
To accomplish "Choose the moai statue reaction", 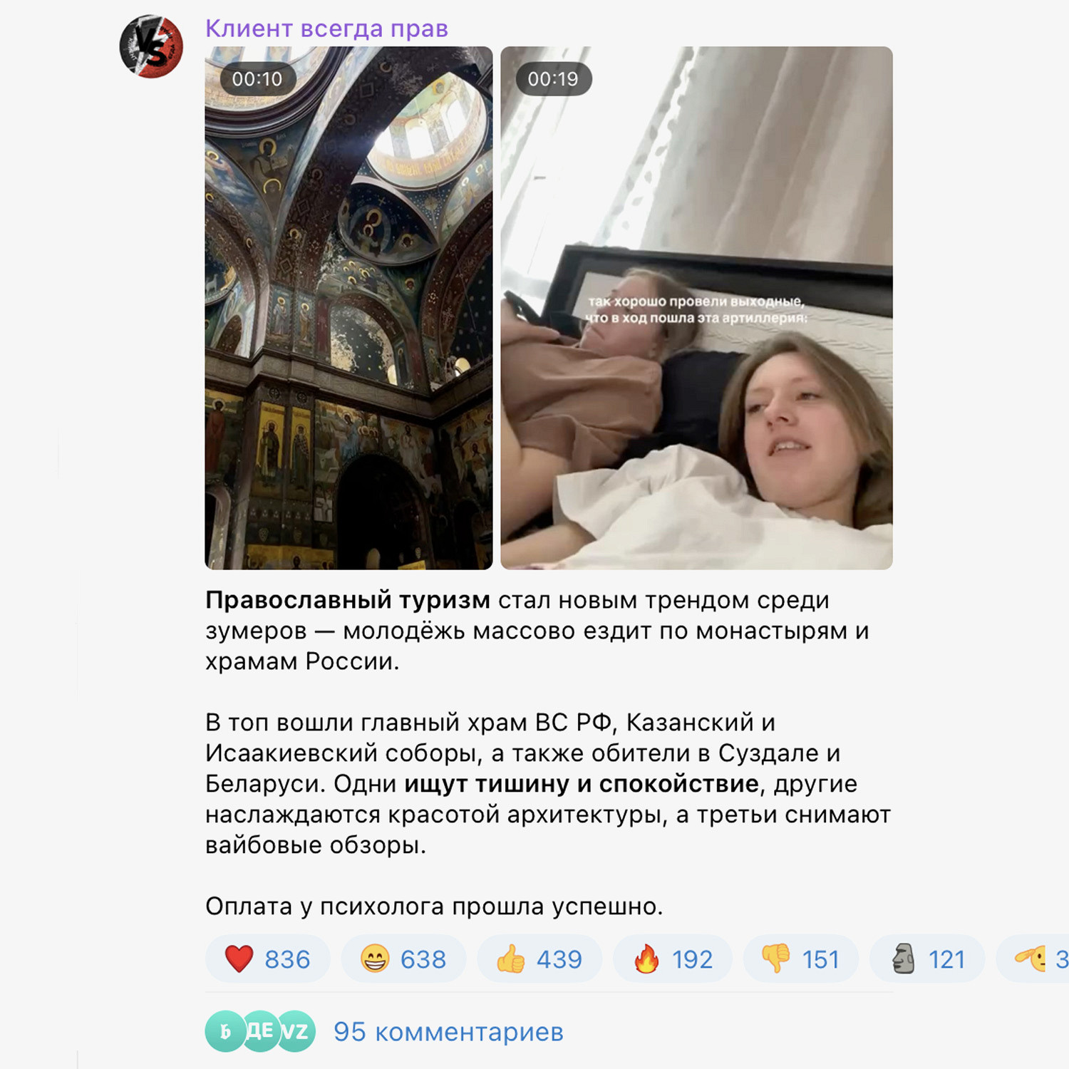I will point(928,959).
